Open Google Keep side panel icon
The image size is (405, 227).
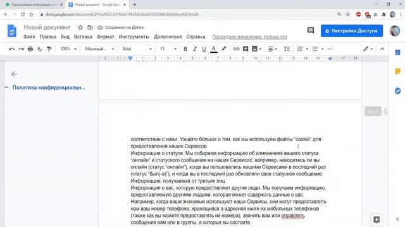[397, 71]
